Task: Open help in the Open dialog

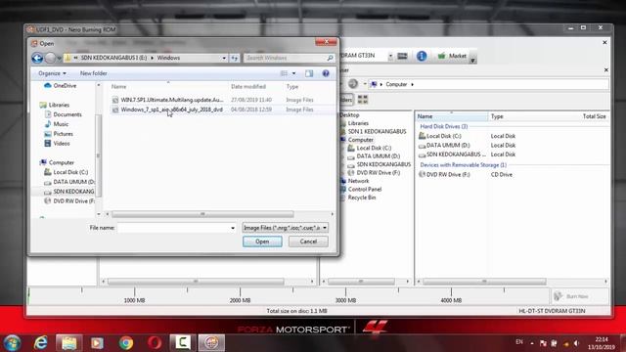Action: point(326,73)
